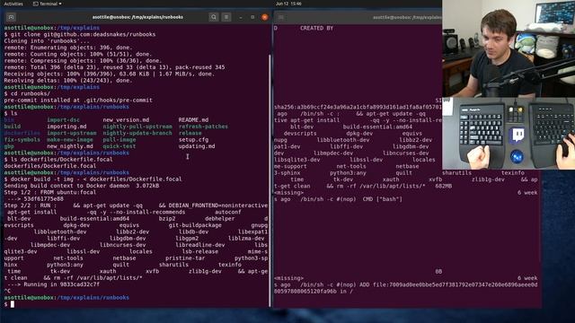Click 'nightly-update-branch' in the listing
This screenshot has width=575, height=323.
pos(137,134)
